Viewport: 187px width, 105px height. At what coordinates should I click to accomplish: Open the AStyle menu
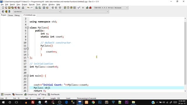coord(44,5)
